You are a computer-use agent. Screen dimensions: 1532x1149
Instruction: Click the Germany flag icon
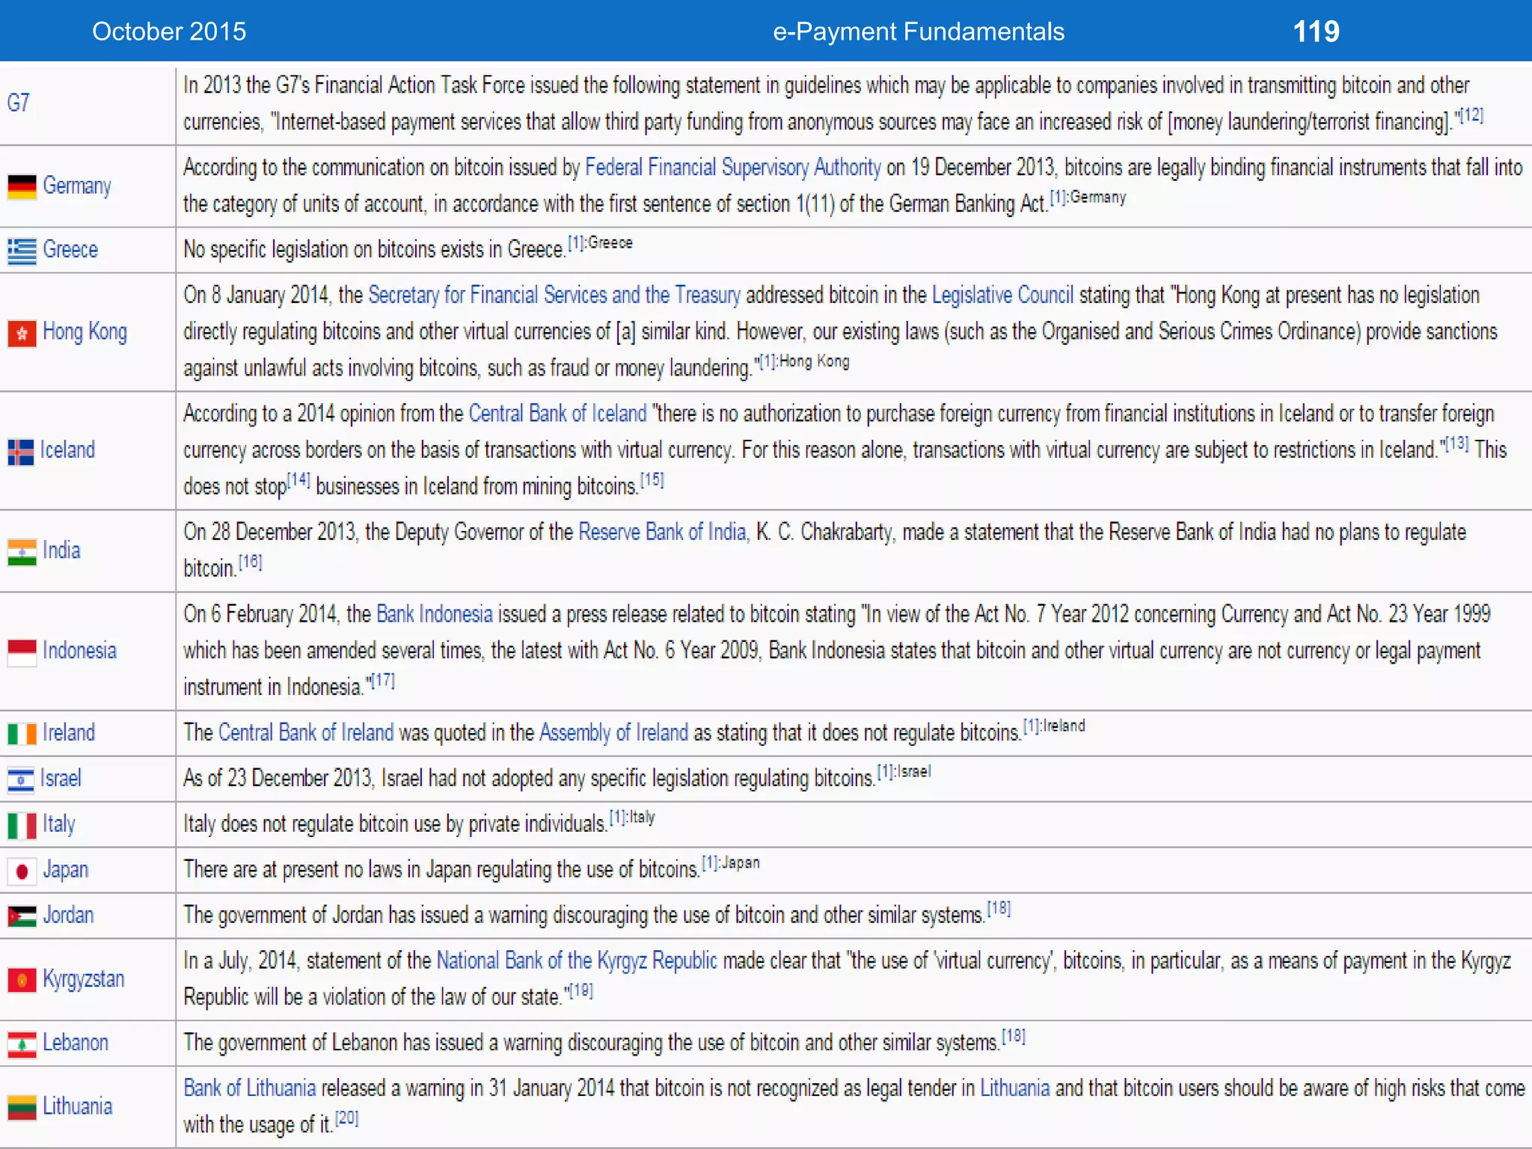click(x=22, y=187)
